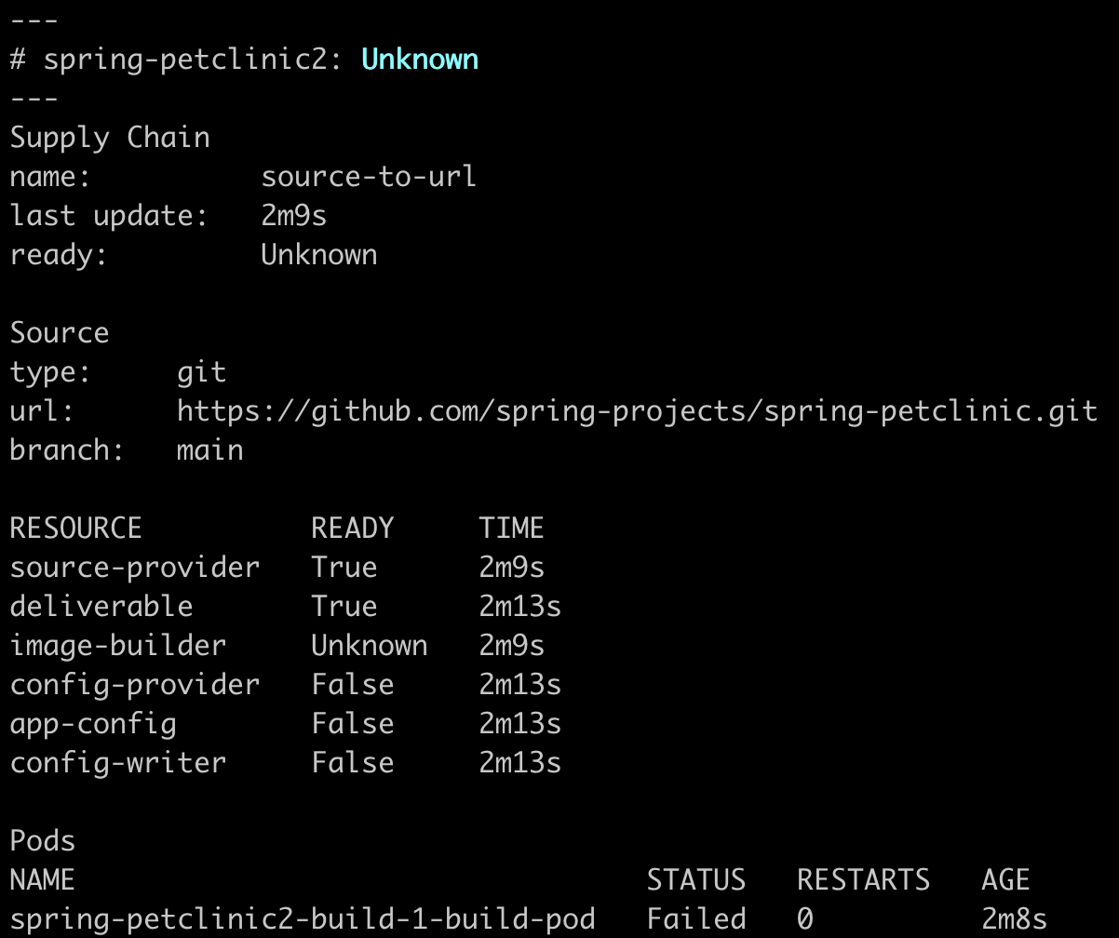Click 'False' status in config-provider row
This screenshot has height=938, width=1119.
coord(353,685)
